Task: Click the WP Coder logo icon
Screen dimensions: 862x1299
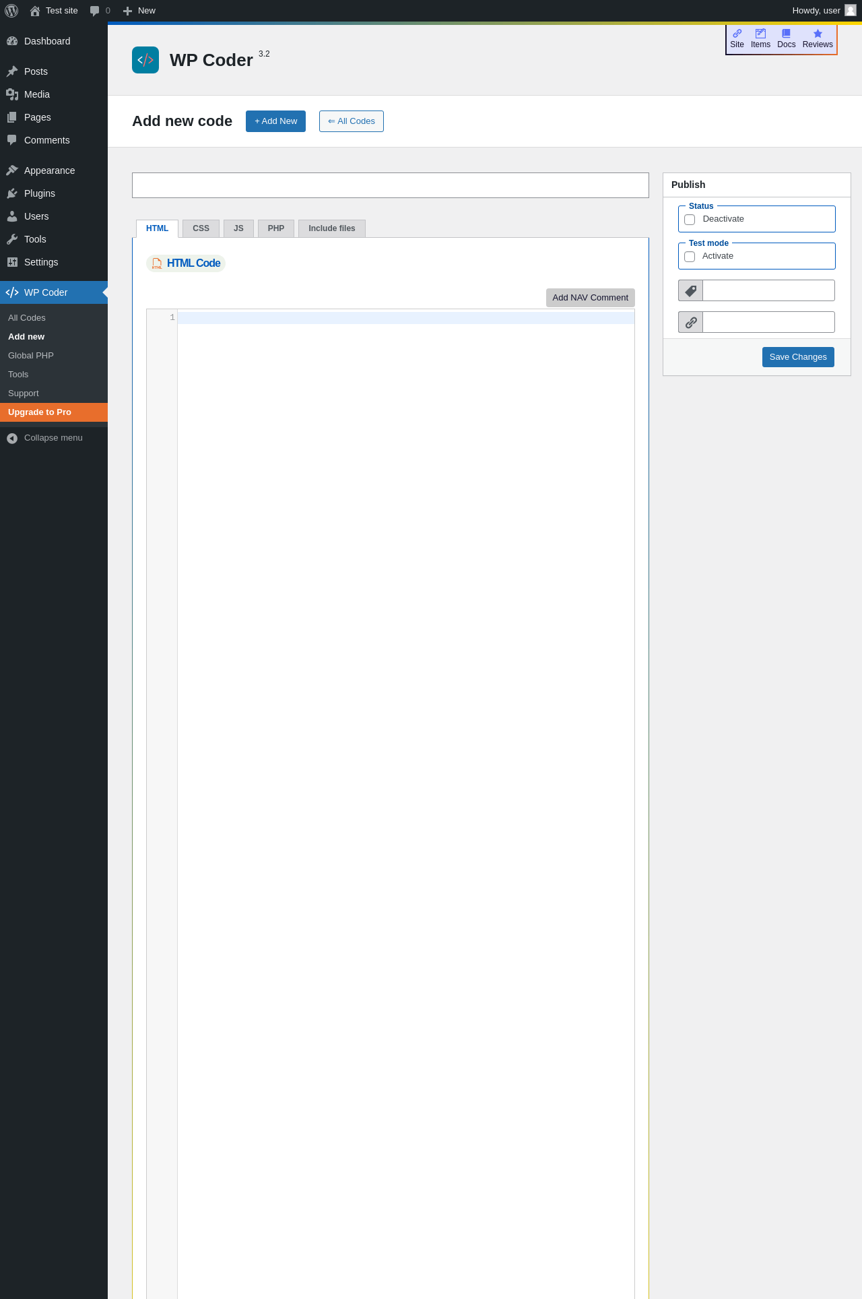Action: click(145, 60)
